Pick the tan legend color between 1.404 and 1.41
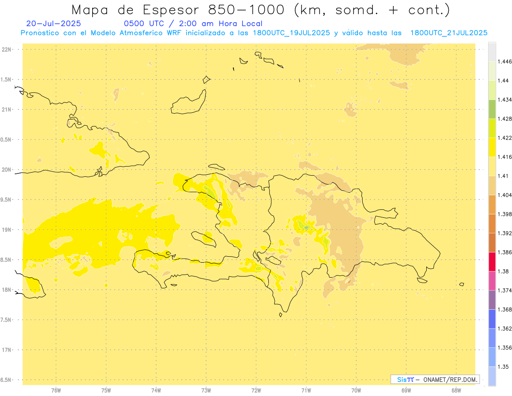The height and width of the screenshot is (396, 512). point(492,185)
